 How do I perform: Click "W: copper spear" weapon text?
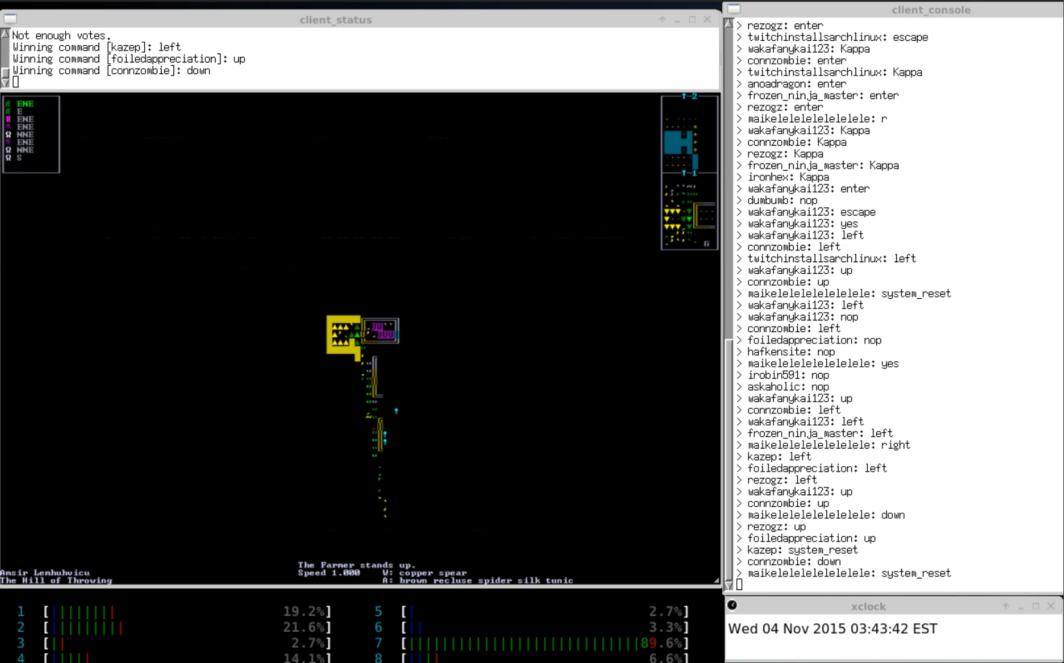pos(424,573)
